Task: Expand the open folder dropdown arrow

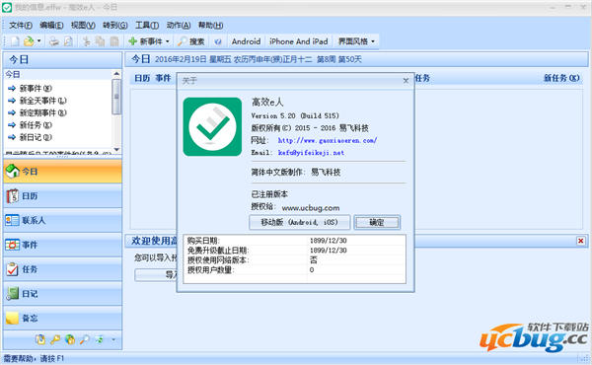Action: pyautogui.click(x=38, y=41)
